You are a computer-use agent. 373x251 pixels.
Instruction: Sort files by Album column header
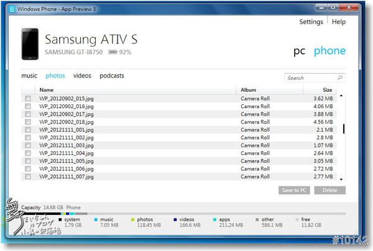point(249,90)
